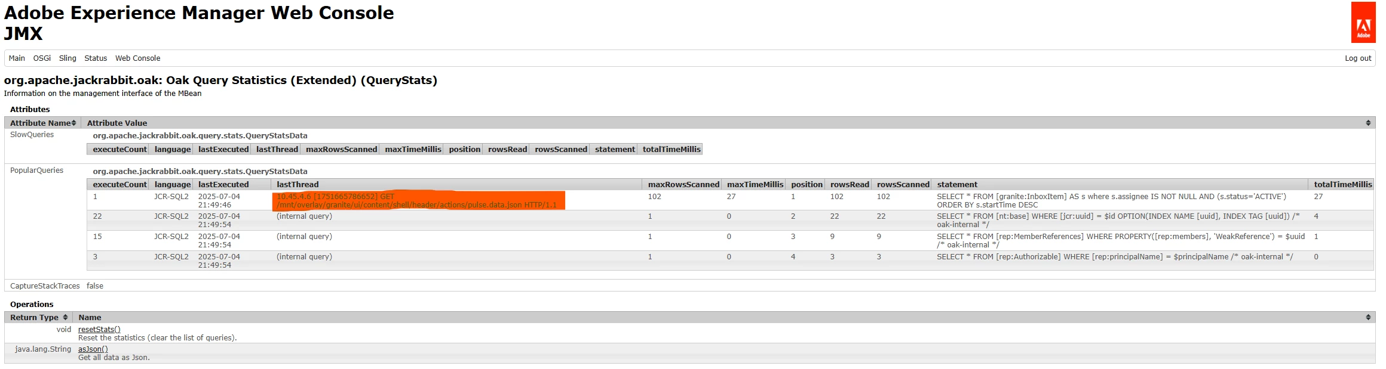Click java.lang.String return type text

pyautogui.click(x=43, y=349)
